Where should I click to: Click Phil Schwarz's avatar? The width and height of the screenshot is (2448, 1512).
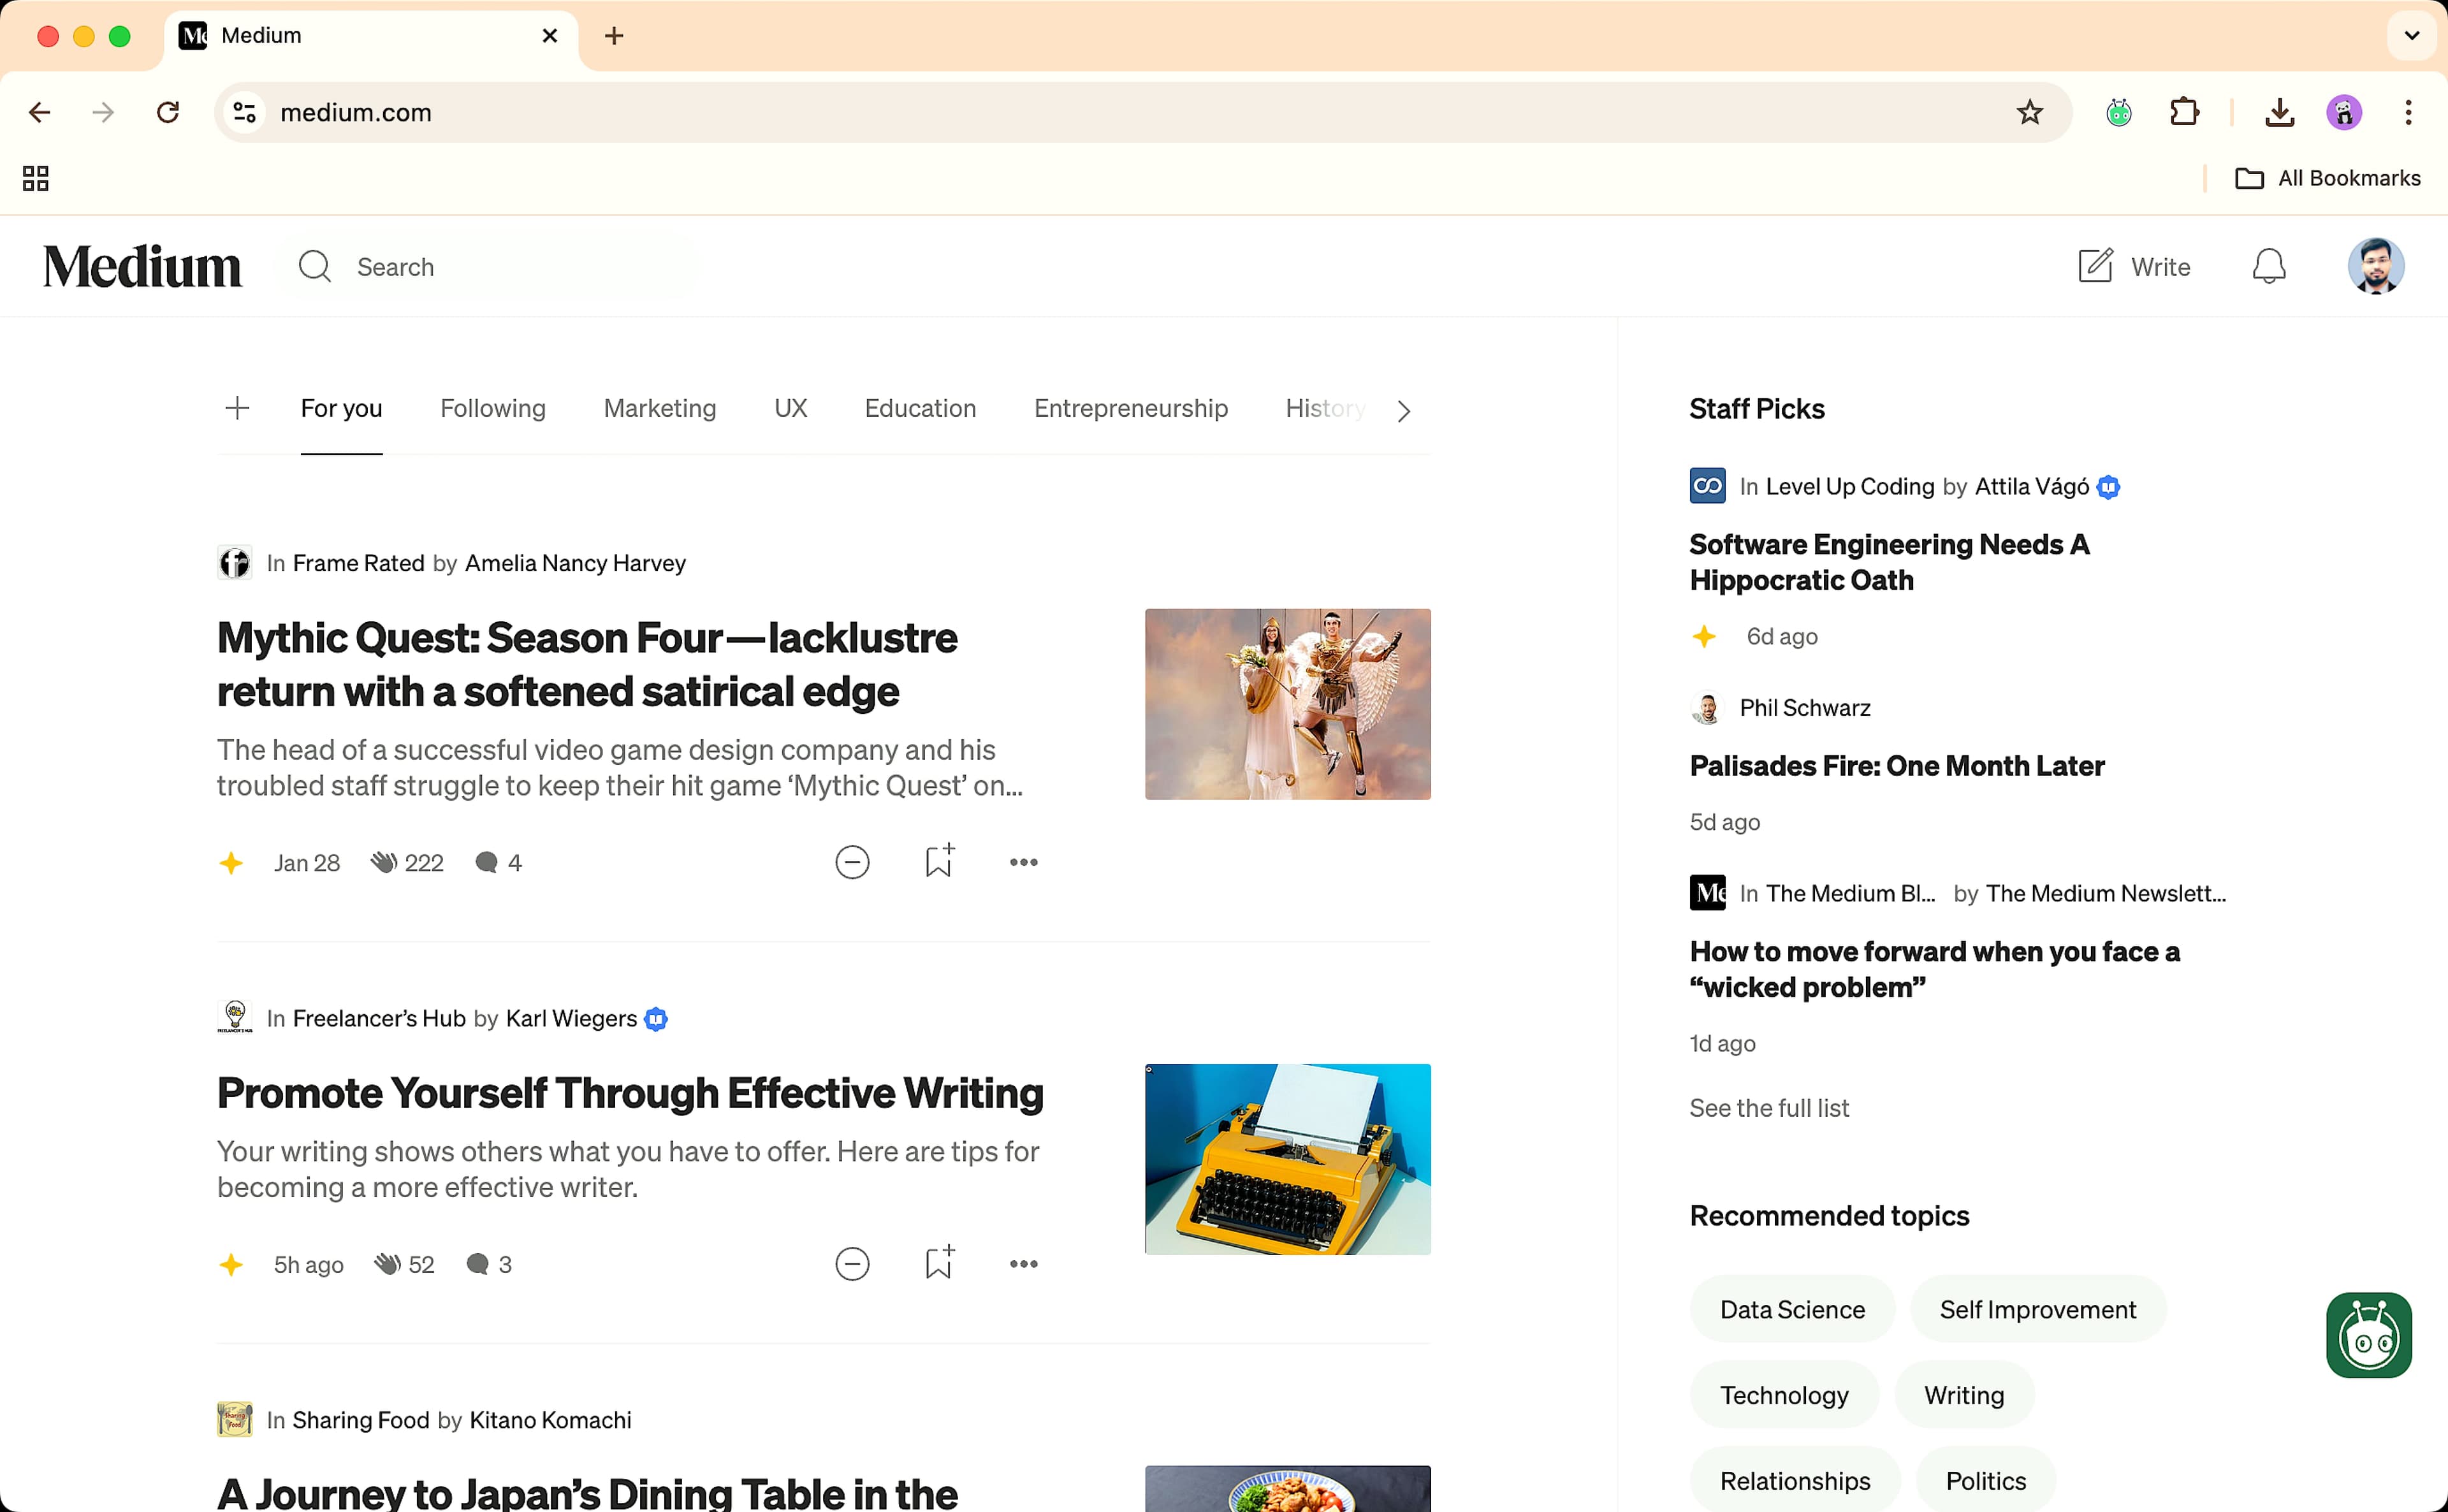pyautogui.click(x=1707, y=708)
